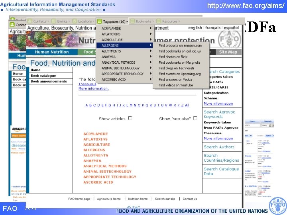
Task: Switch language to english
Action: click(195, 27)
